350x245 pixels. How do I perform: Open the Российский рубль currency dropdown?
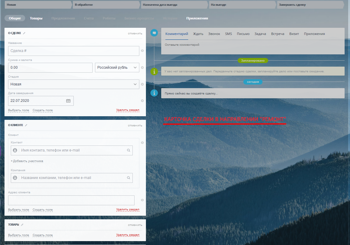117,68
